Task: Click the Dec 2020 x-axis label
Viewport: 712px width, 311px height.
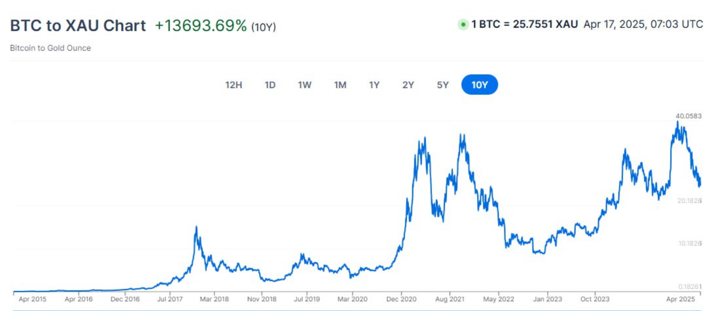Action: point(401,299)
